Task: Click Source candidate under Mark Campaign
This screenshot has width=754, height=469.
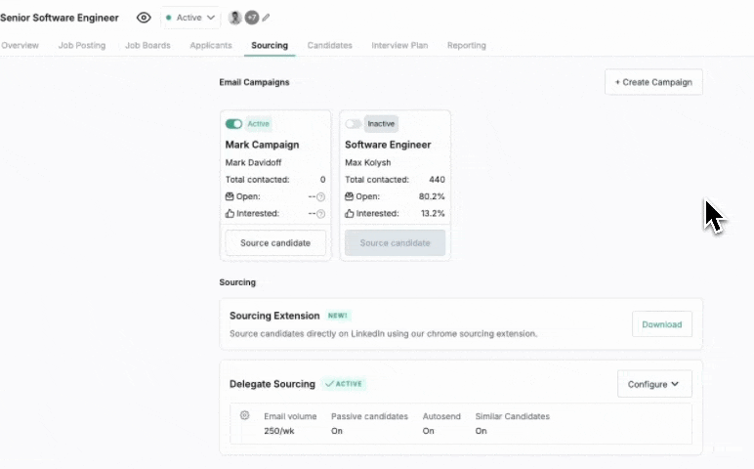Action: 275,243
